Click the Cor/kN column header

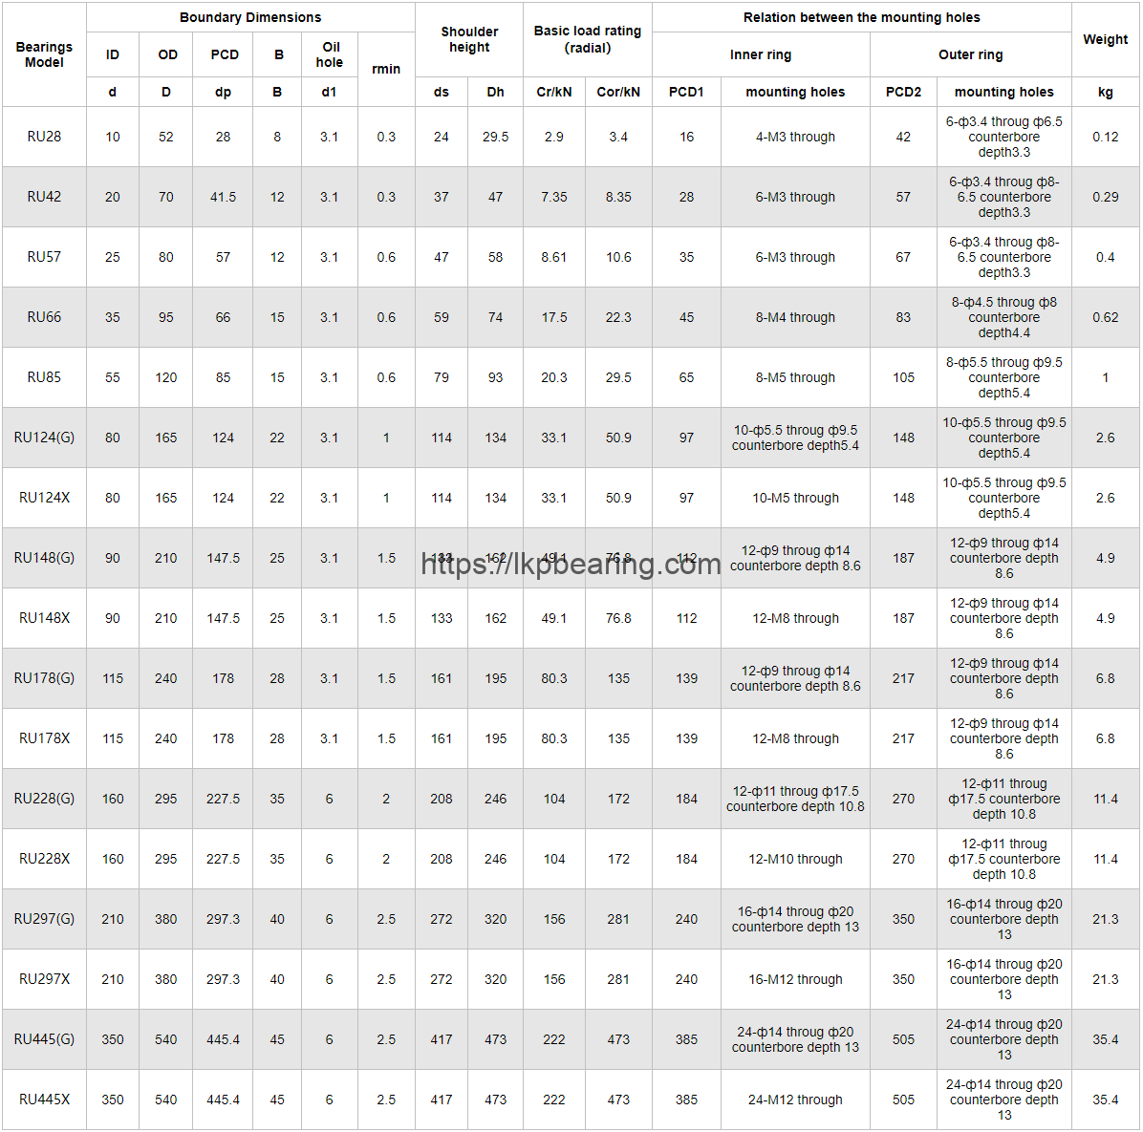point(618,92)
